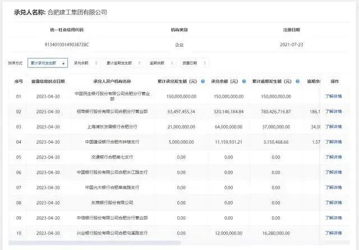Click bank name 东莞银行股份有限公司
Viewport: 359px width, 250px height.
(x=112, y=203)
